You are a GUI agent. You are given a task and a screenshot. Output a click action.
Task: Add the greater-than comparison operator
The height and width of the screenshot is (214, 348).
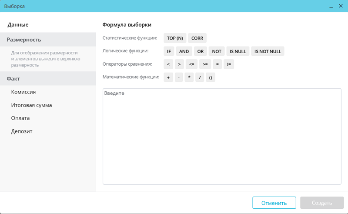(179, 64)
